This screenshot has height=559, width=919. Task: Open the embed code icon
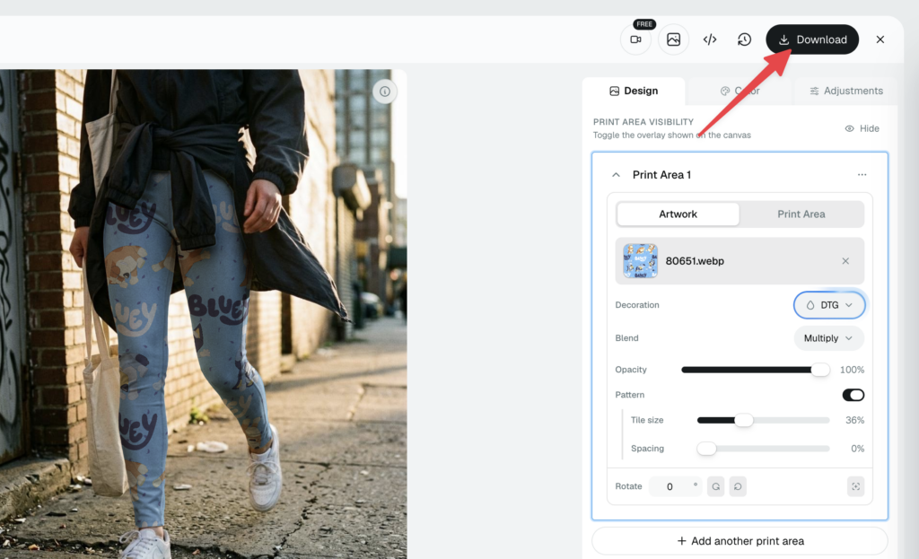coord(710,39)
